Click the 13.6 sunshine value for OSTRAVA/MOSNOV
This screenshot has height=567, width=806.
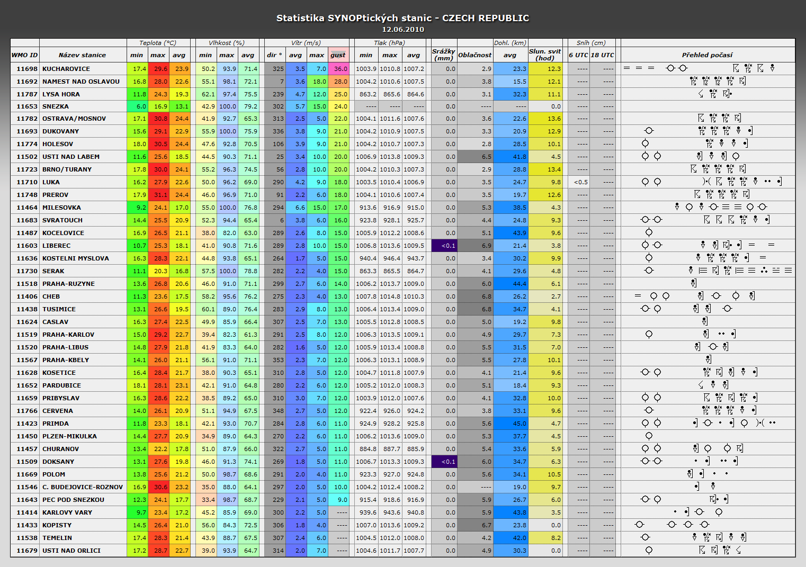[x=545, y=119]
